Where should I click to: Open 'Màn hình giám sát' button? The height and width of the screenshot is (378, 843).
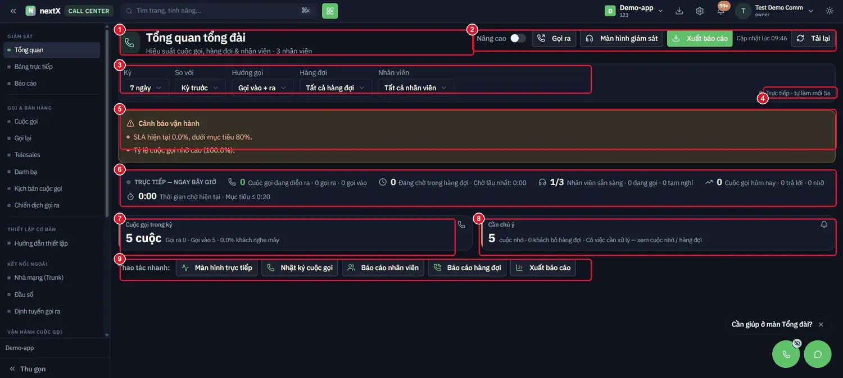[622, 38]
